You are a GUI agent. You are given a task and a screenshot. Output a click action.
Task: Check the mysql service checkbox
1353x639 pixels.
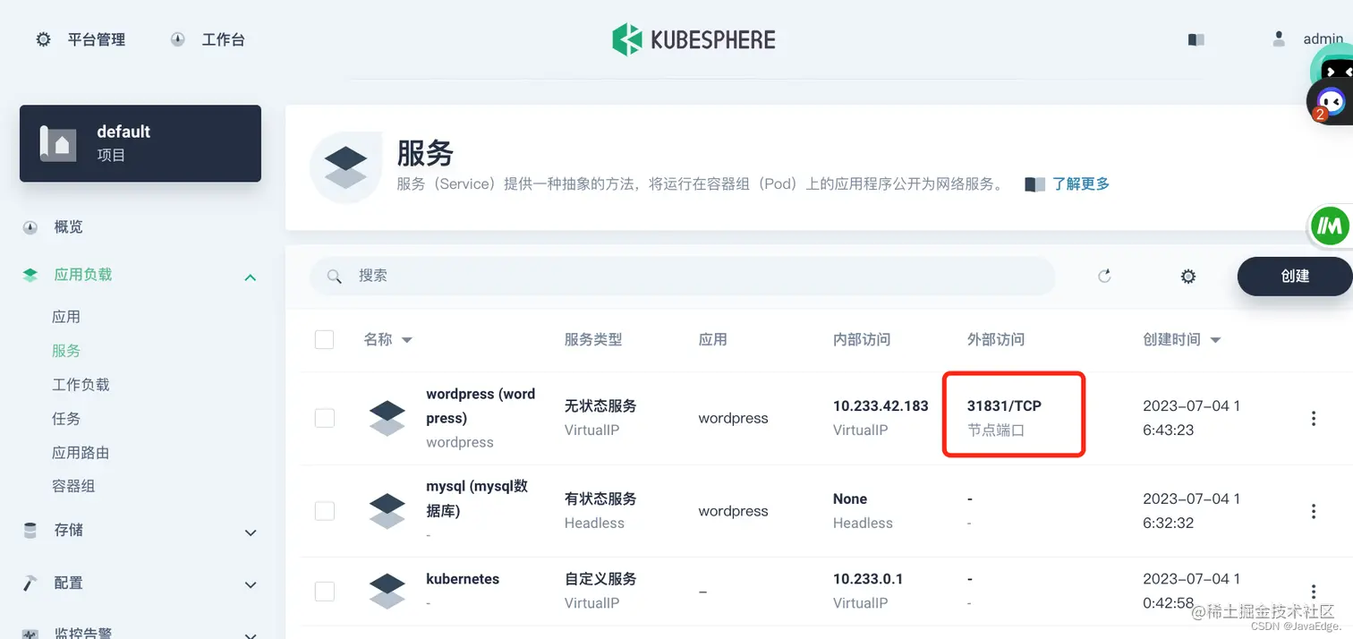pos(324,510)
